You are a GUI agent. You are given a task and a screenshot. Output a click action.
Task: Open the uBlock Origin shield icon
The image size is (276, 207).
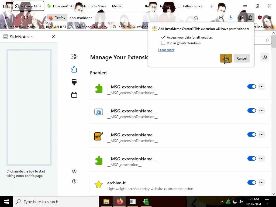[260, 18]
